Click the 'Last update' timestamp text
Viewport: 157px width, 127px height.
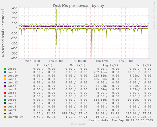click(121, 120)
